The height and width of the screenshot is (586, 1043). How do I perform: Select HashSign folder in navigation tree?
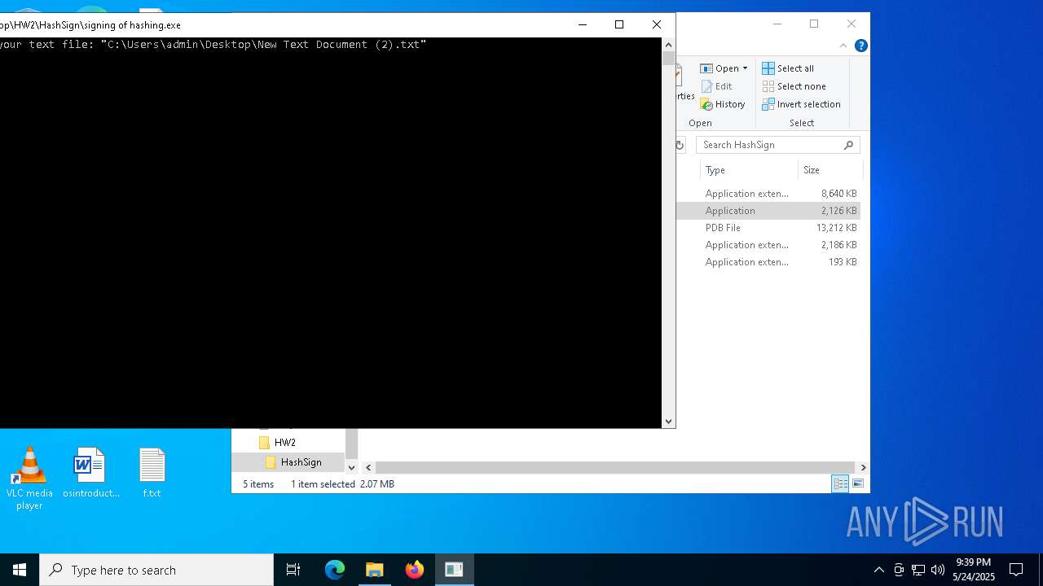tap(293, 462)
